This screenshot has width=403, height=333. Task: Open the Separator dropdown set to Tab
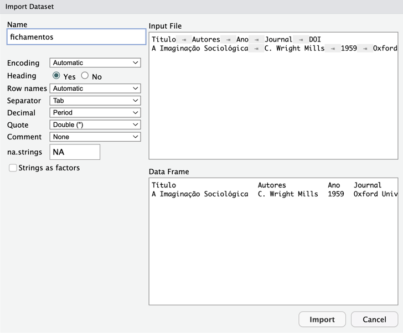point(95,101)
